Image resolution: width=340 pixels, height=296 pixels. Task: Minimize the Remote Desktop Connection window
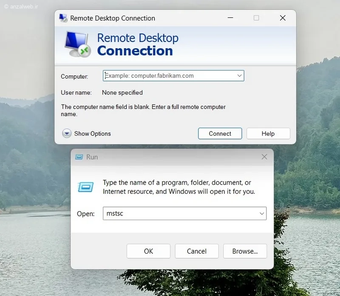[230, 18]
